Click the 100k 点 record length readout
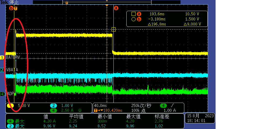The image size is (256, 129). click(x=138, y=110)
